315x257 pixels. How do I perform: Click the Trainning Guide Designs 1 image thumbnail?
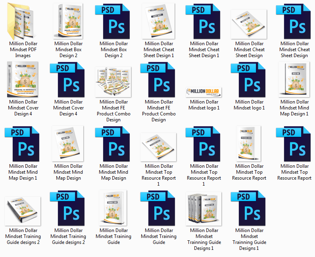(x=204, y=208)
